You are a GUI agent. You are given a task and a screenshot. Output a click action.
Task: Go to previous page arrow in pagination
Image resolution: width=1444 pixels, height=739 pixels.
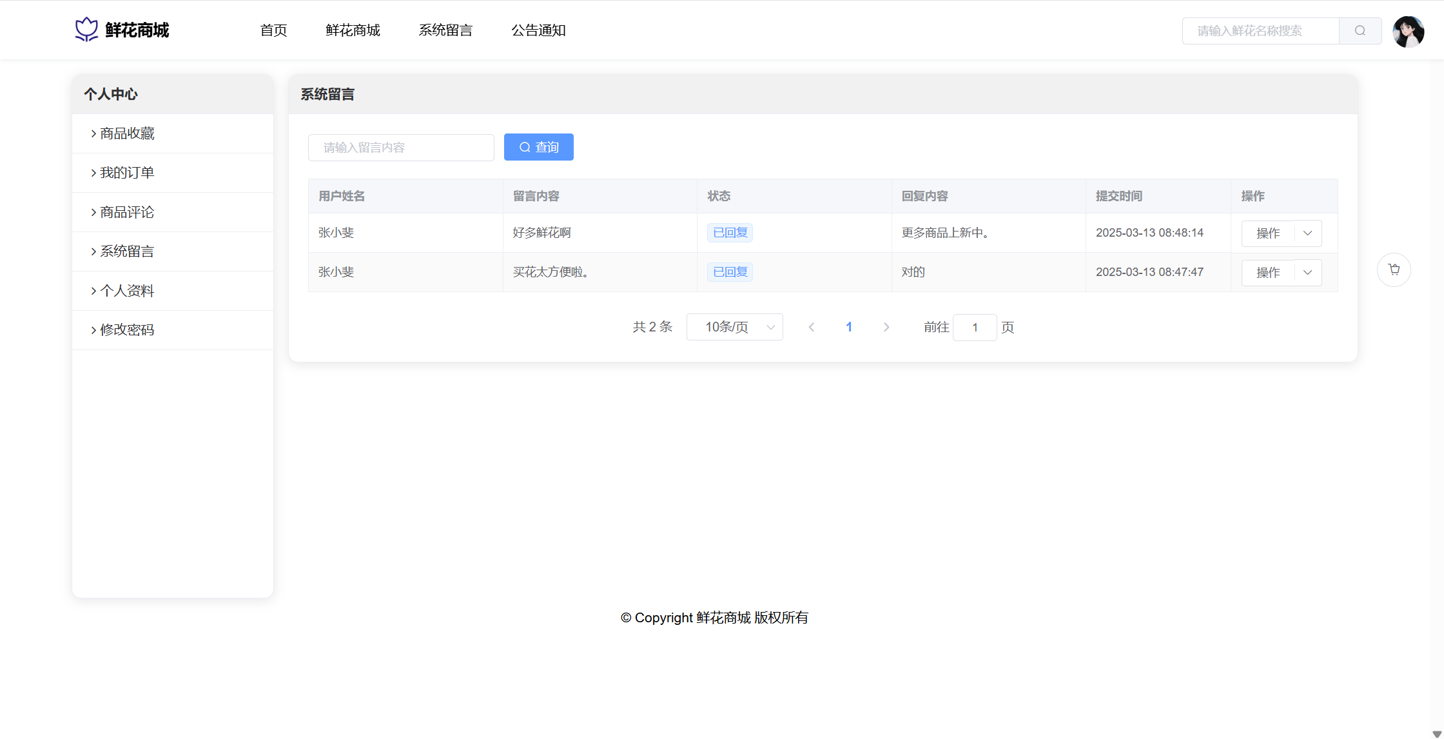[812, 328]
